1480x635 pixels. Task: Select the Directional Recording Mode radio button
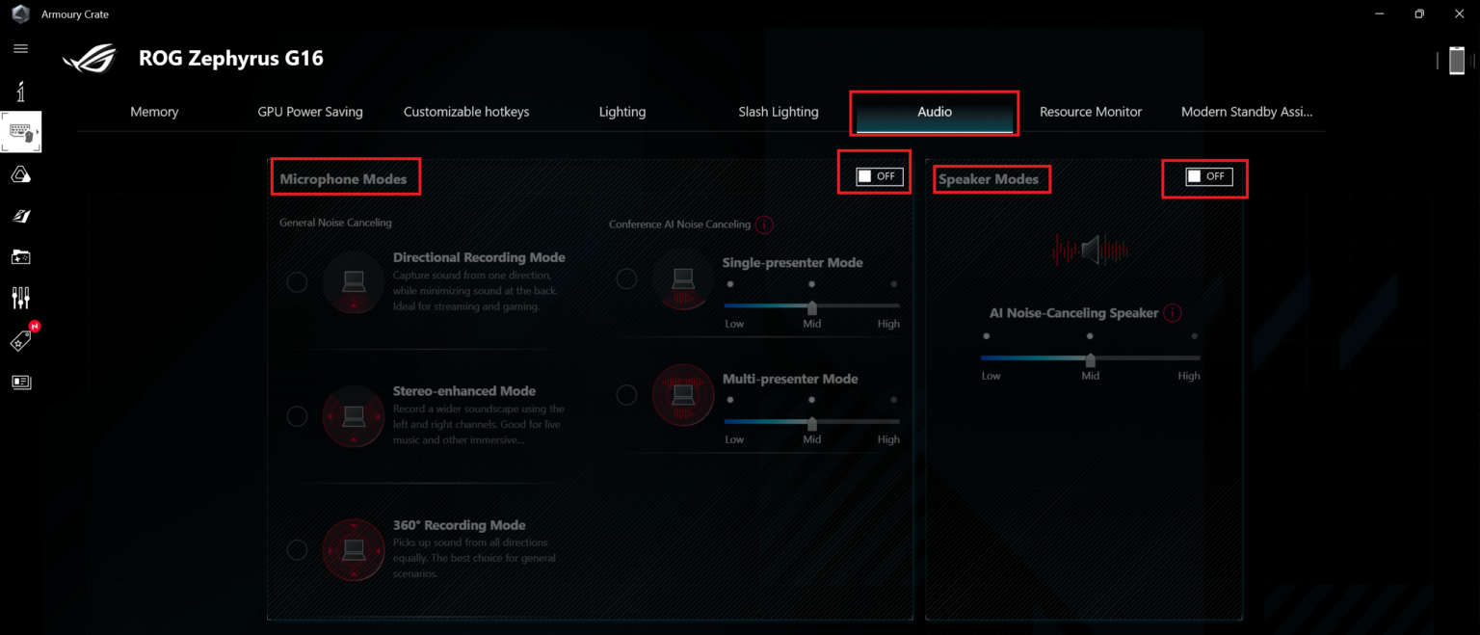tap(297, 281)
